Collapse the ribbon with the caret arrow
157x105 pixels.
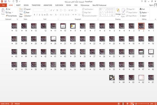[x=155, y=19]
